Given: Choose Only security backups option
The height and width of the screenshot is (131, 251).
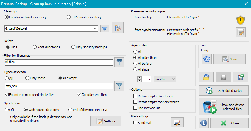Looking at the screenshot, I should tap(89, 47).
